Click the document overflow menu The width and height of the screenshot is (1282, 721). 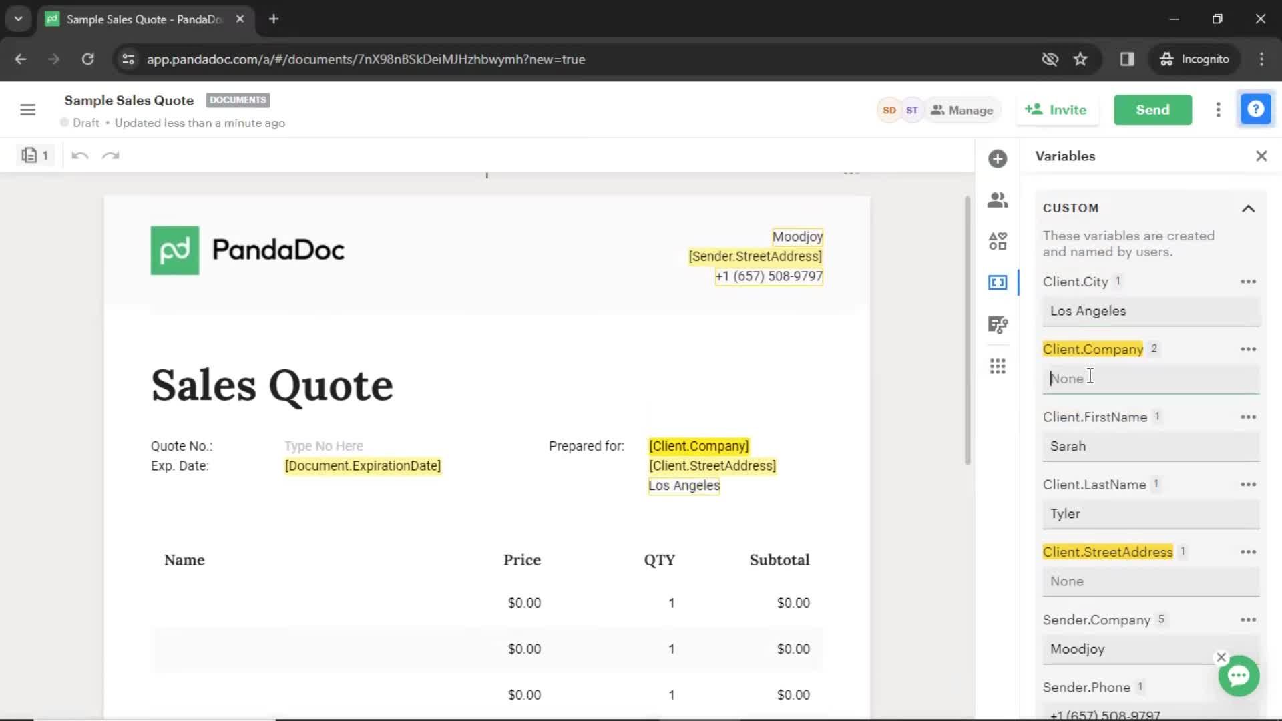1218,110
